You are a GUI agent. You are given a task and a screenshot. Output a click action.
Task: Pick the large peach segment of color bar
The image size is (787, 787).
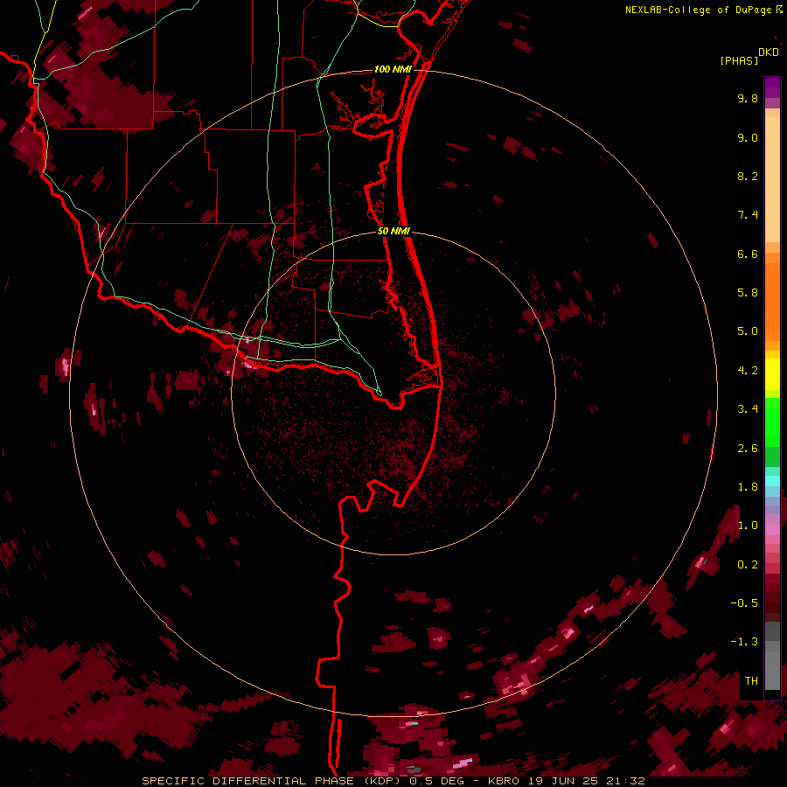[772, 179]
